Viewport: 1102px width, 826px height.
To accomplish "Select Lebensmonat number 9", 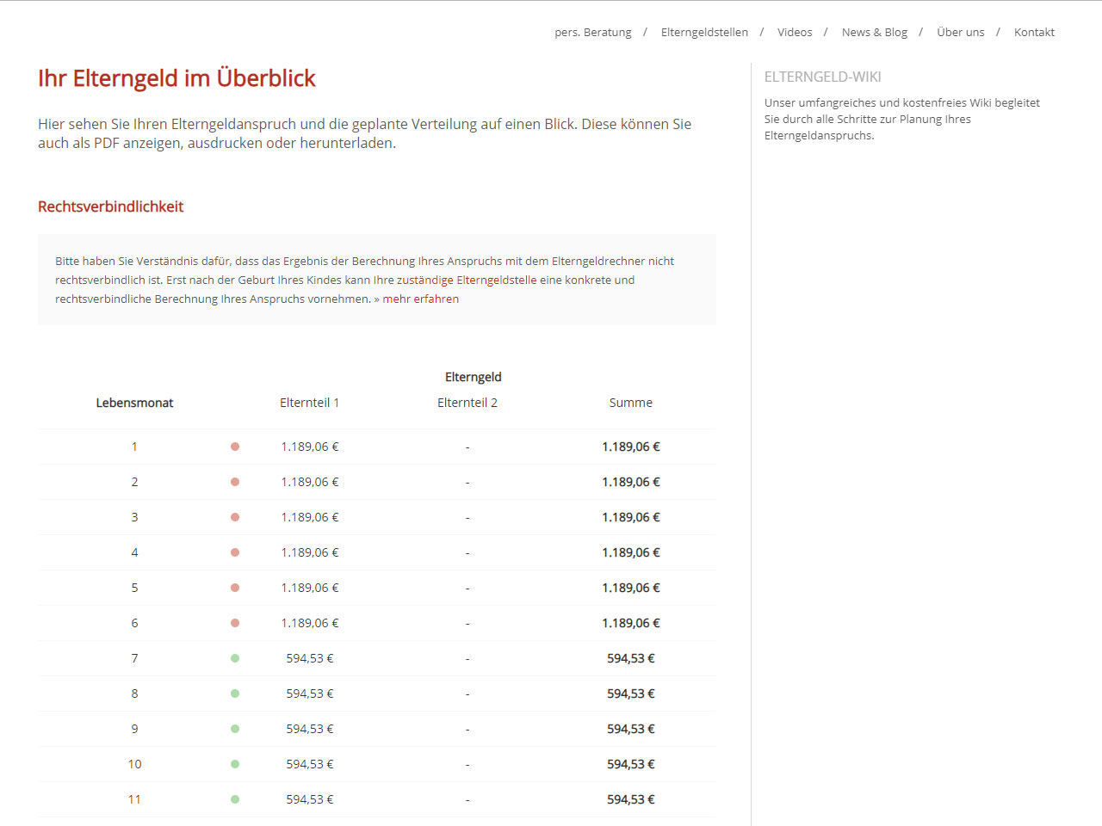I will pyautogui.click(x=134, y=729).
